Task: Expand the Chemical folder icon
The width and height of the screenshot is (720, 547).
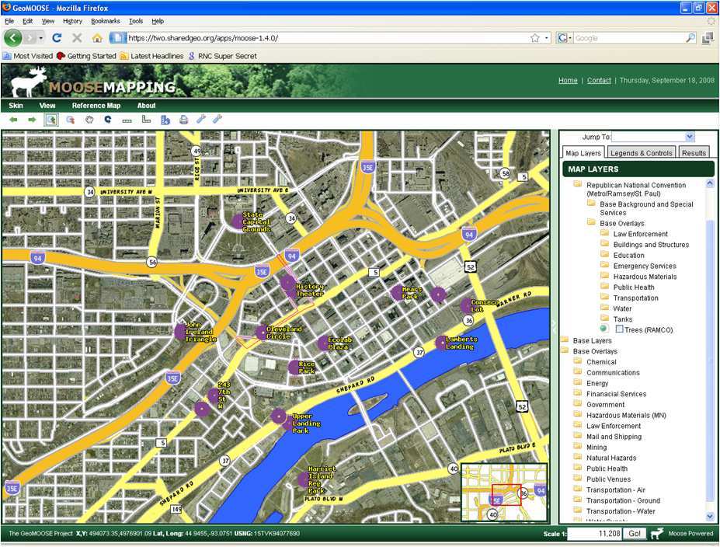Action: pos(578,361)
